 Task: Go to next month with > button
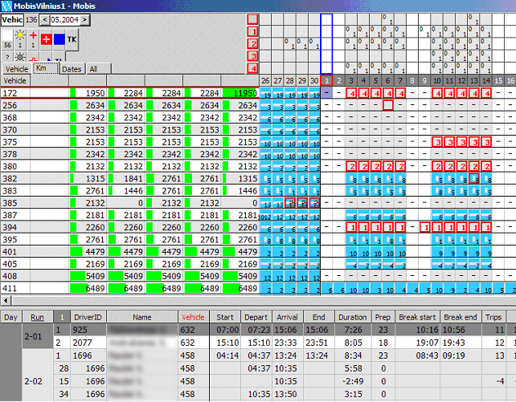pos(84,20)
